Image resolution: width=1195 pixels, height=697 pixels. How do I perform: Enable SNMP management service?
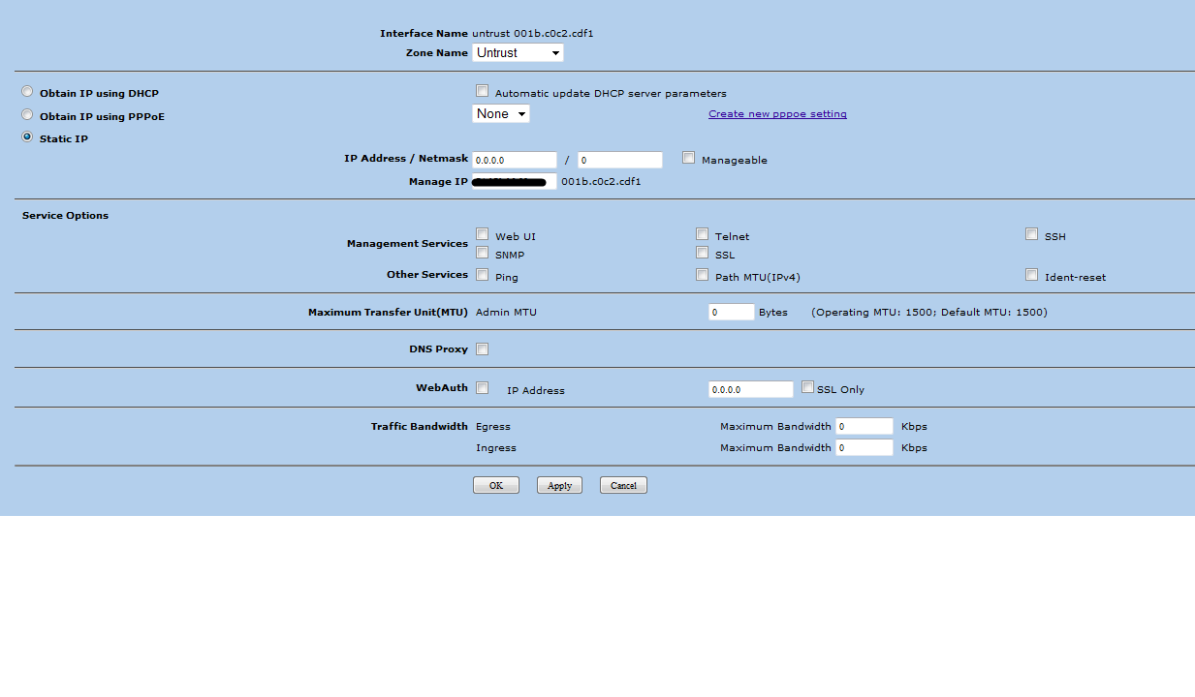[482, 252]
